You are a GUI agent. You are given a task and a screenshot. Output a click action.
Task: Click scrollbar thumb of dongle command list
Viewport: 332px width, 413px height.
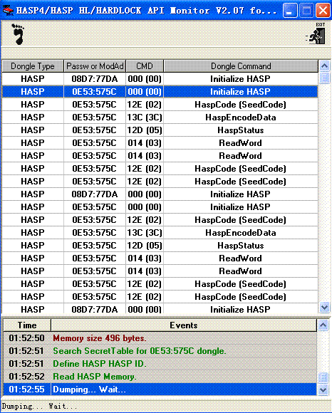(325, 78)
